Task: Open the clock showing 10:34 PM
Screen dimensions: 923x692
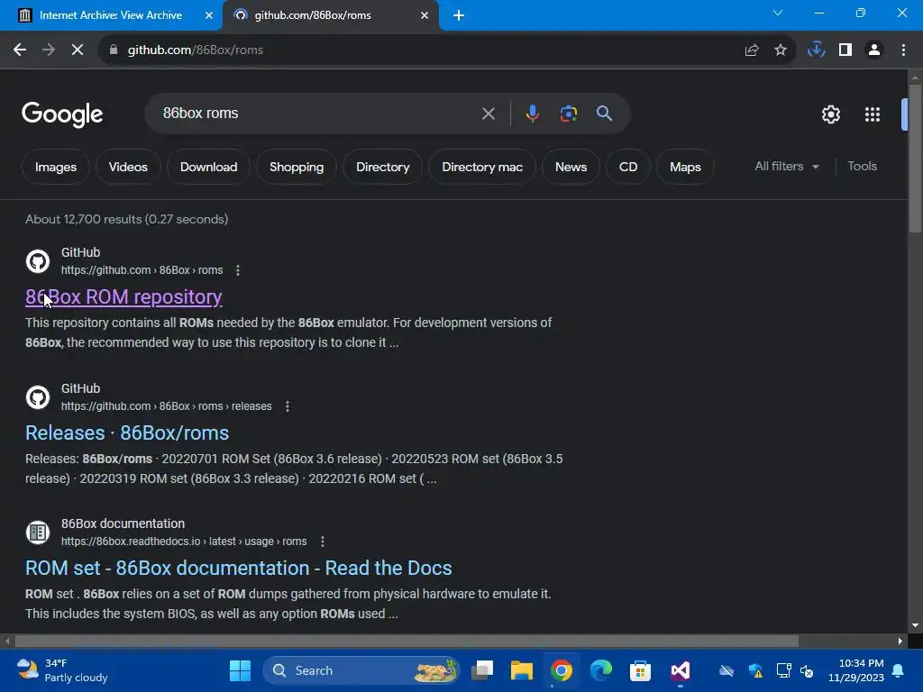Action: coord(856,670)
